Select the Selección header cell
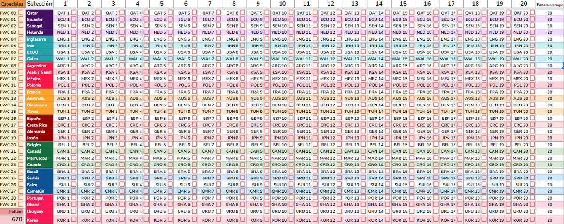Image resolution: width=564 pixels, height=224 pixels. coord(39,4)
